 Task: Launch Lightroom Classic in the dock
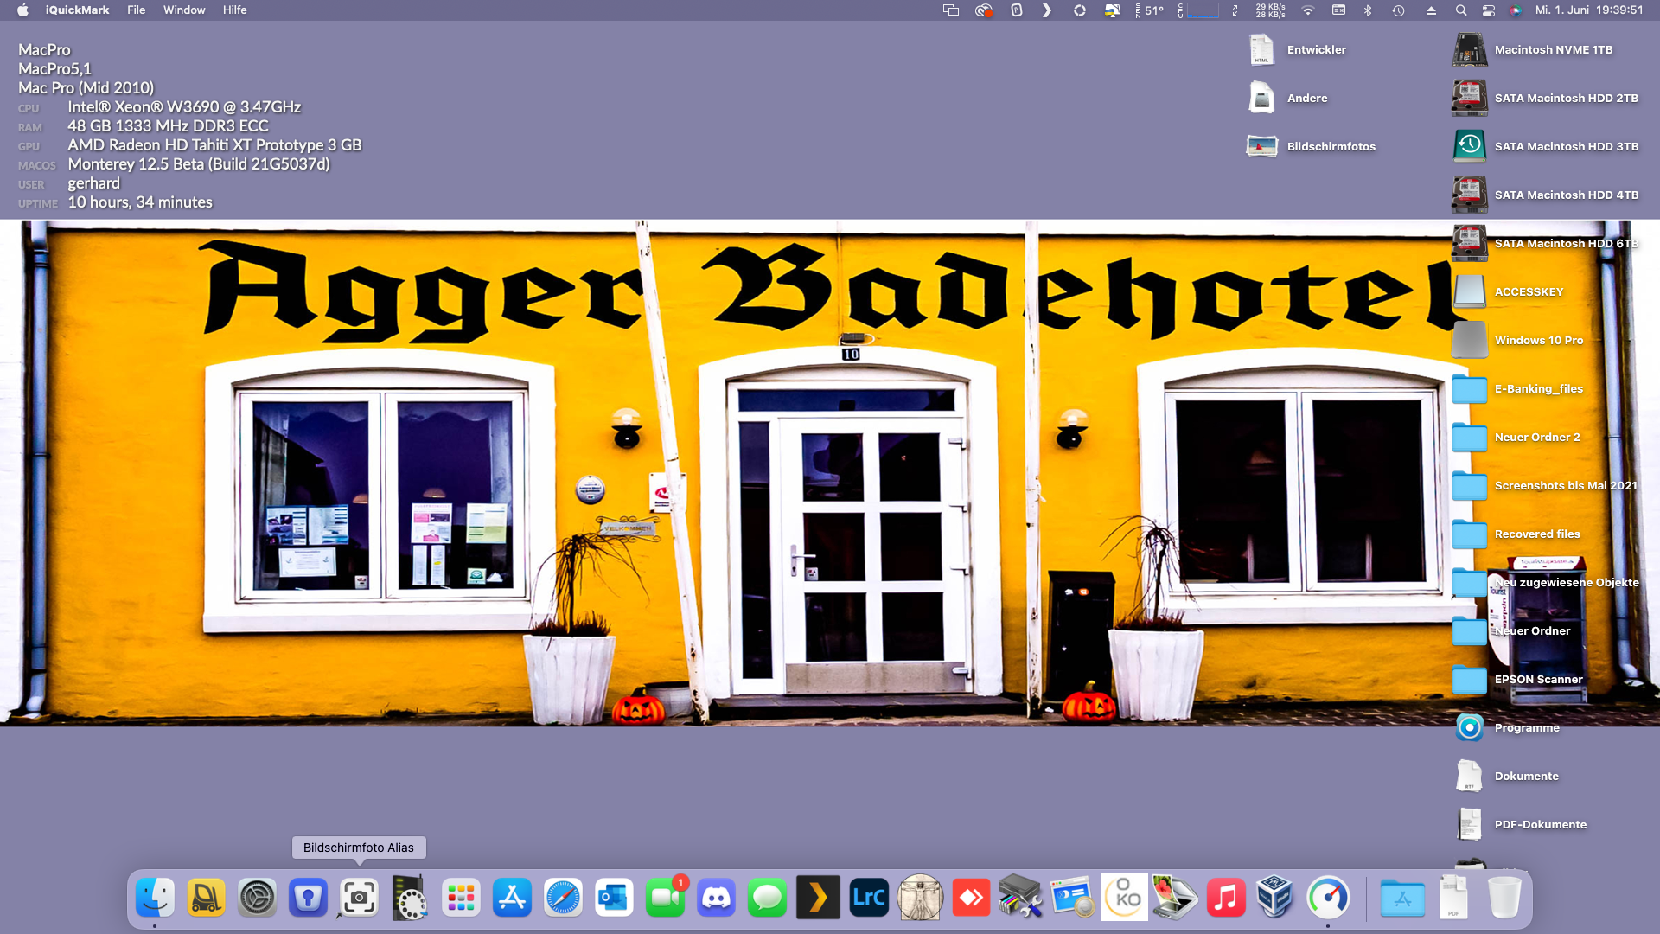869,898
